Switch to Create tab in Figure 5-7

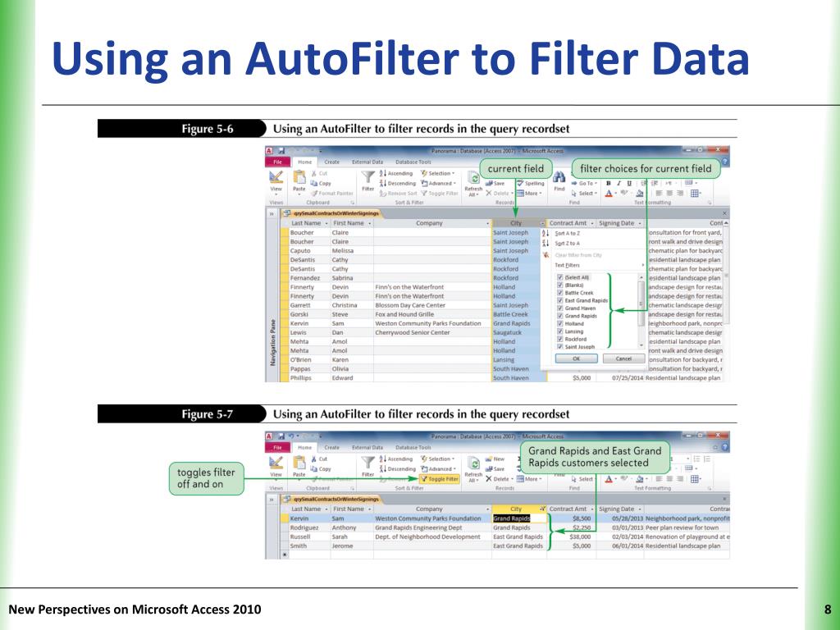pyautogui.click(x=331, y=447)
